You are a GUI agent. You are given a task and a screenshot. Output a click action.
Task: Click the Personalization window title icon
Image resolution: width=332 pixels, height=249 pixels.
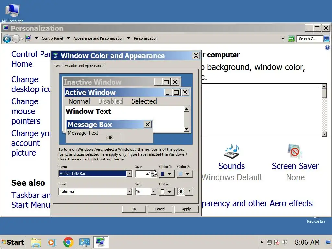6,28
